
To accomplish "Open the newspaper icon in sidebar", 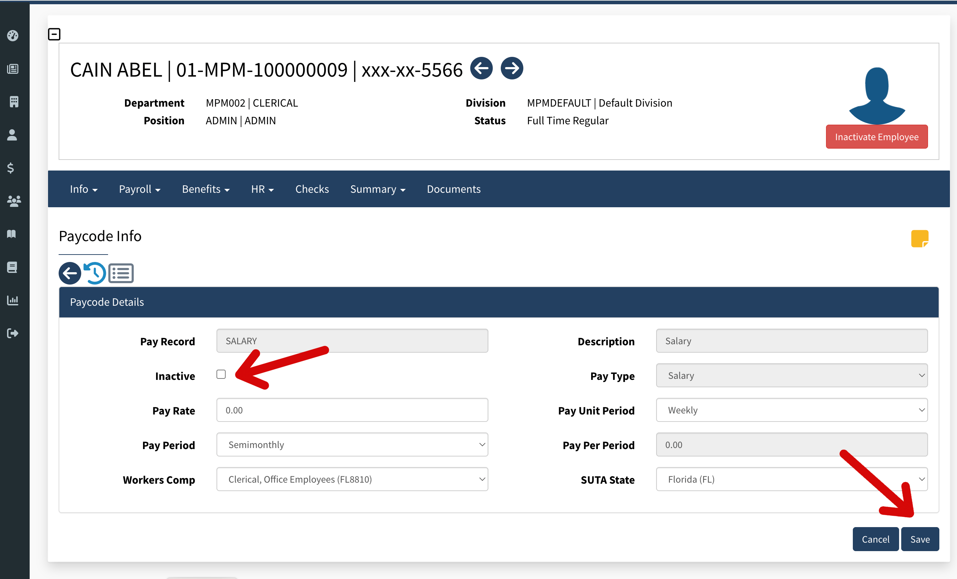I will point(13,69).
